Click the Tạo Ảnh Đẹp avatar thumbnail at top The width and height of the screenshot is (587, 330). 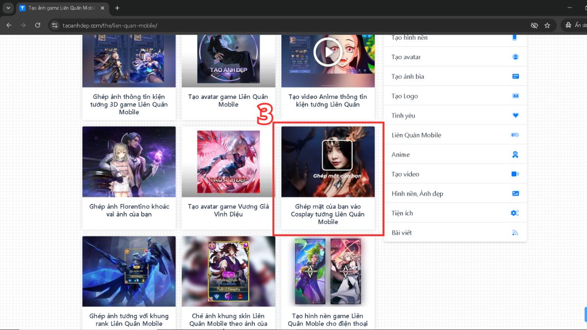(x=228, y=61)
